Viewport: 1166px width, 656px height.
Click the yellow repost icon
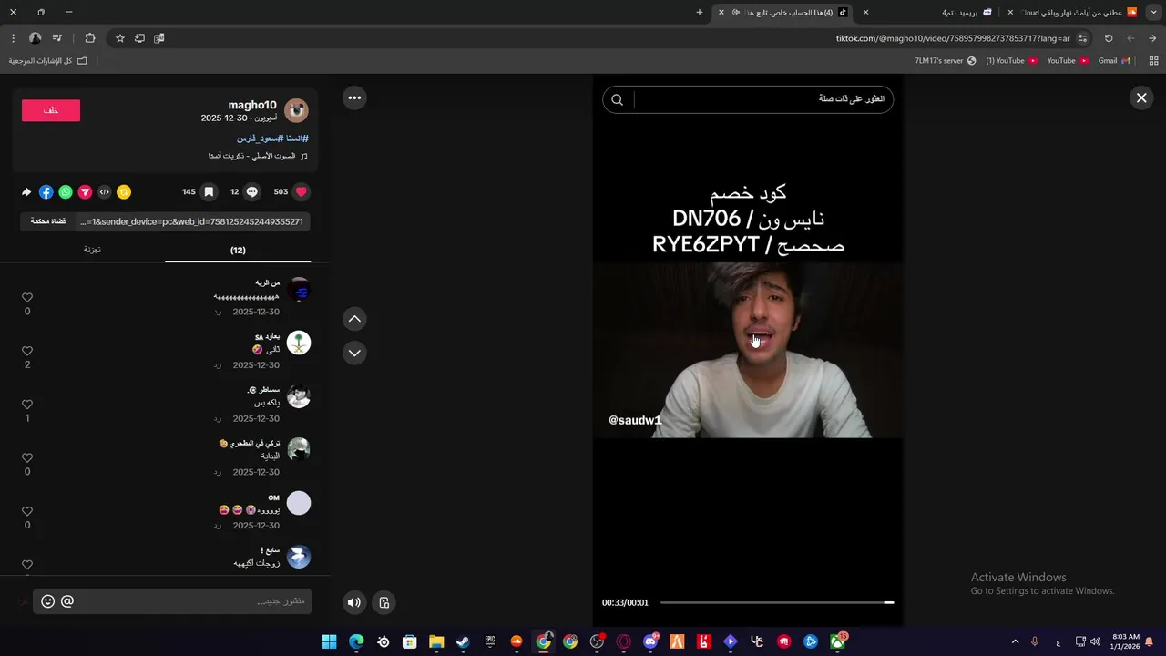124,192
